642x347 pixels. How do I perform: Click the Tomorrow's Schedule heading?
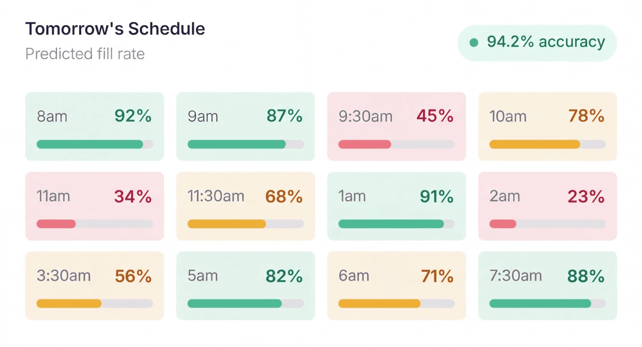coord(115,28)
